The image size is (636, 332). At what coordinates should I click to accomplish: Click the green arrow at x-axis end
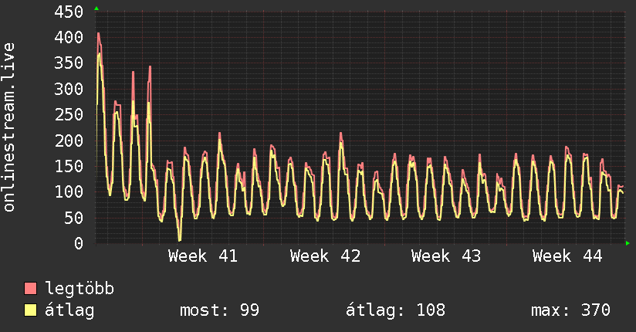click(x=628, y=243)
